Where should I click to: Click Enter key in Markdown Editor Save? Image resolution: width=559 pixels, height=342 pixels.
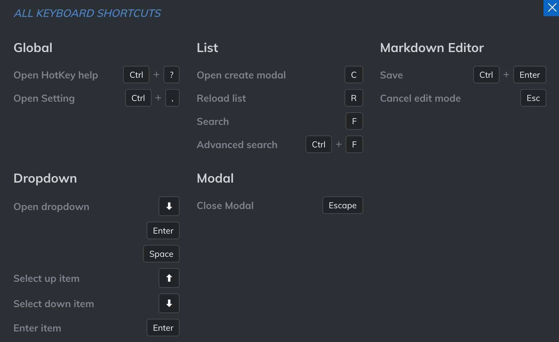[x=529, y=75]
